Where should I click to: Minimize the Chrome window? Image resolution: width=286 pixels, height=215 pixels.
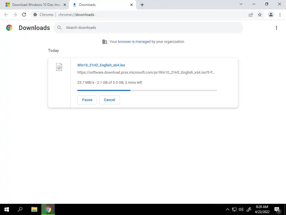(x=254, y=4)
